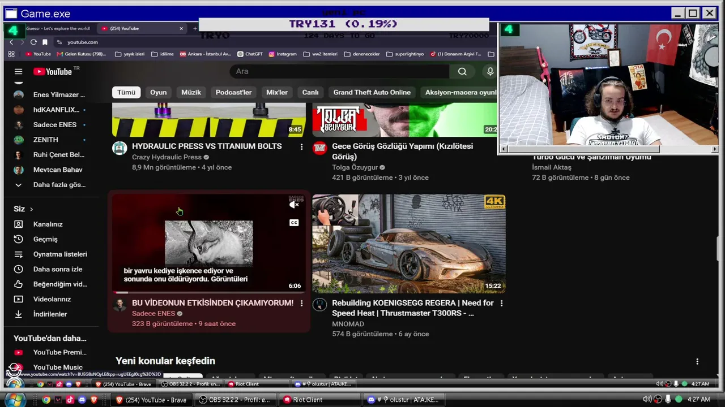Screen dimensions: 725x407
Task: Switch to the (254) YouTube browser tab
Action: tap(142, 28)
